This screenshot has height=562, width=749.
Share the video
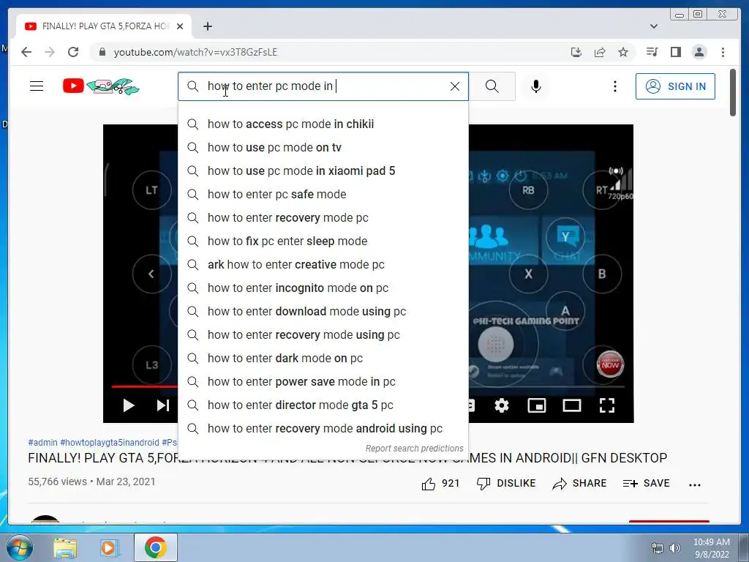(x=579, y=484)
